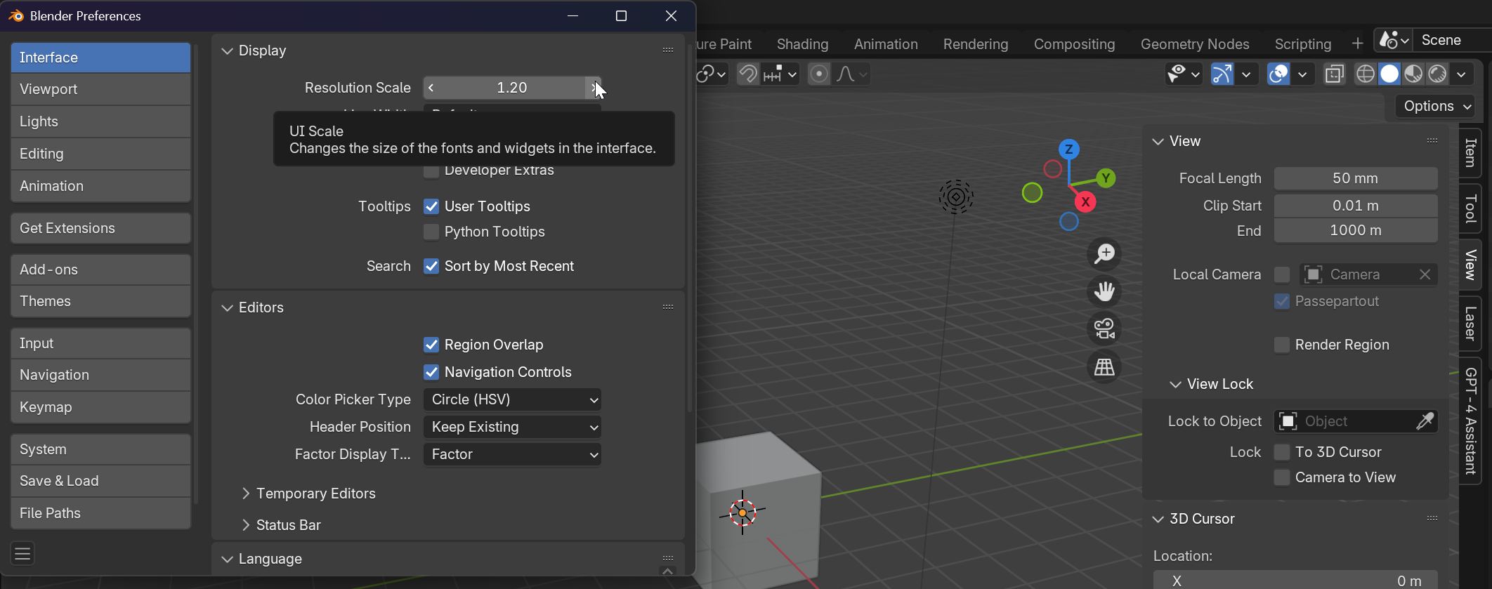Collapse the Display panel
1492x589 pixels.
pos(227,51)
